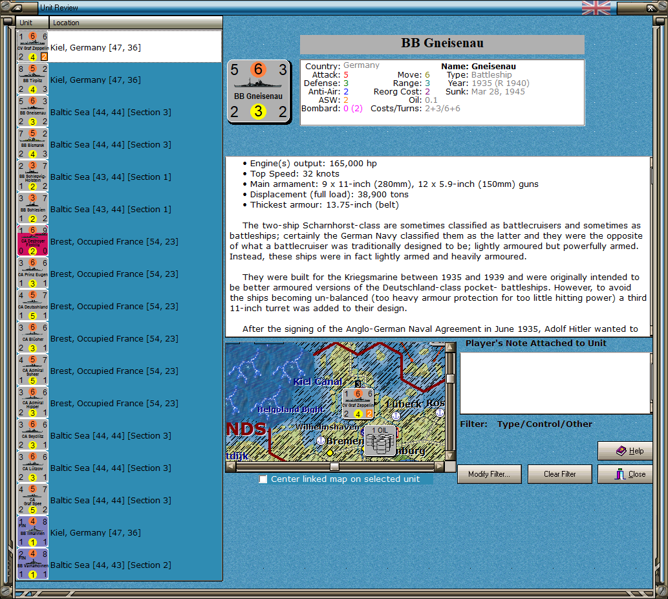Select the Finnish BB Väinämöinen unit counter
Viewport: 668px width, 599px height.
pos(33,565)
